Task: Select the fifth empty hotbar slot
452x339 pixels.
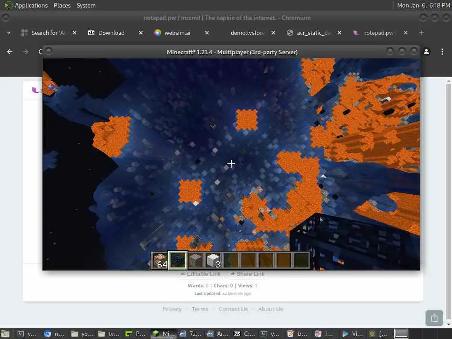Action: click(231, 260)
